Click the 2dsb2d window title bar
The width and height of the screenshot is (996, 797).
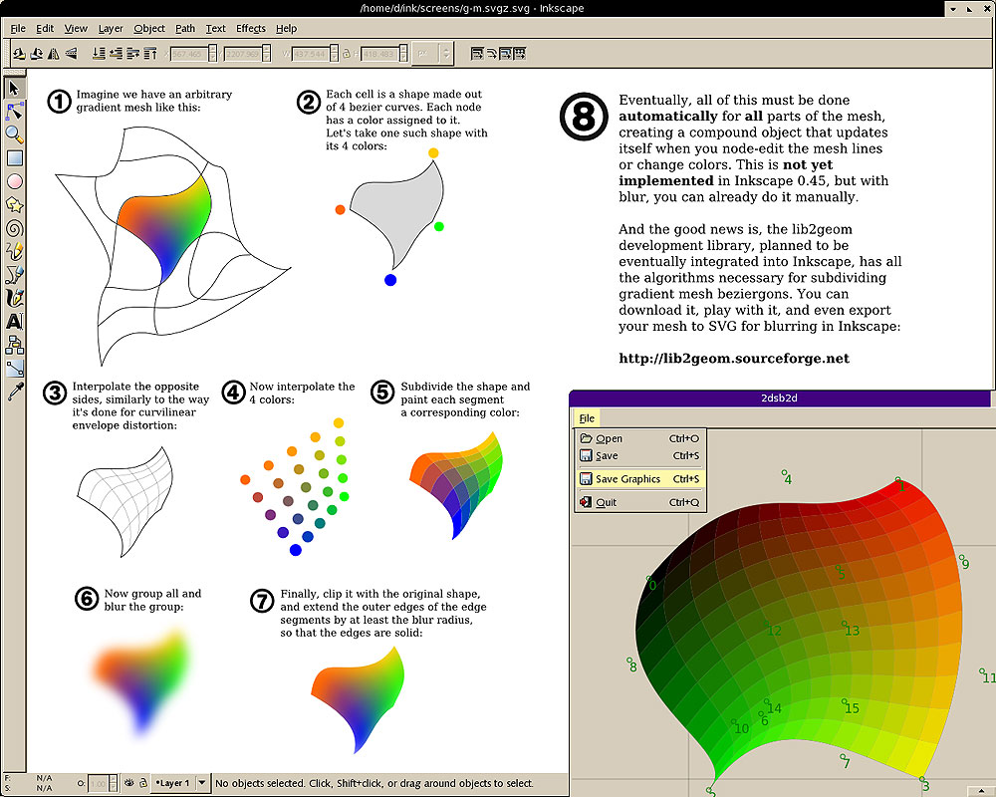780,398
